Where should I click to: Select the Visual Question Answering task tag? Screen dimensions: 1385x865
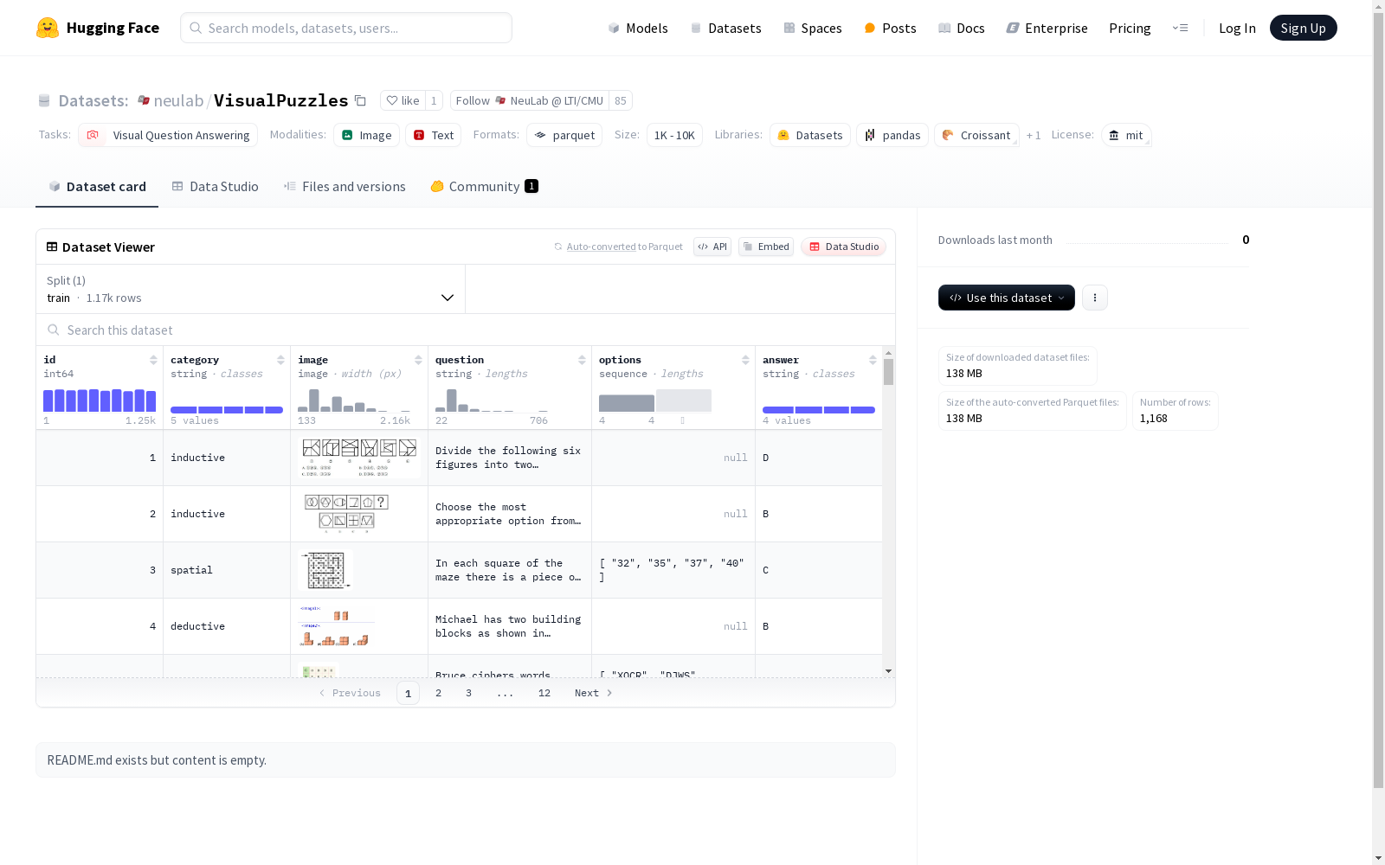click(x=168, y=135)
